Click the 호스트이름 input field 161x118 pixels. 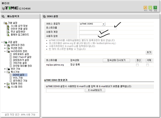tap(98, 28)
